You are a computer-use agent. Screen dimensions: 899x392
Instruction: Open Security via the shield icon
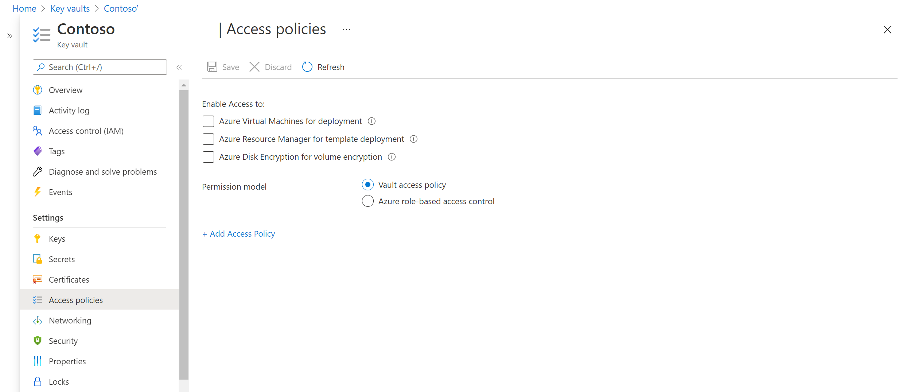[38, 341]
